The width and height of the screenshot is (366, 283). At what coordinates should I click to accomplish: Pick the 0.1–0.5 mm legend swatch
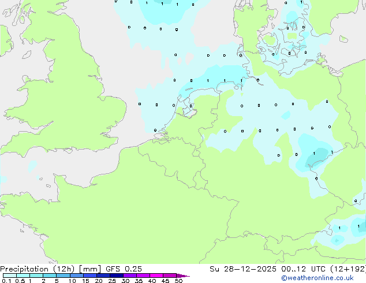(x=10, y=275)
